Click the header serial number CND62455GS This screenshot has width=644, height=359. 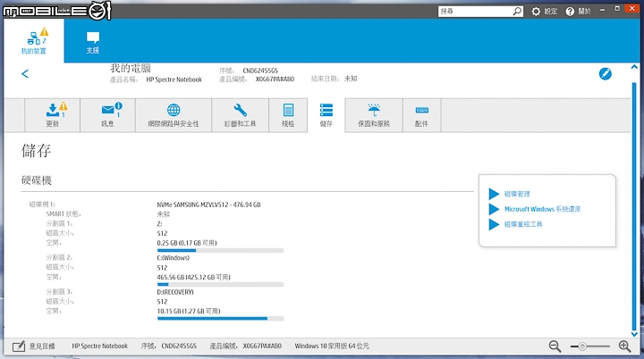[260, 71]
